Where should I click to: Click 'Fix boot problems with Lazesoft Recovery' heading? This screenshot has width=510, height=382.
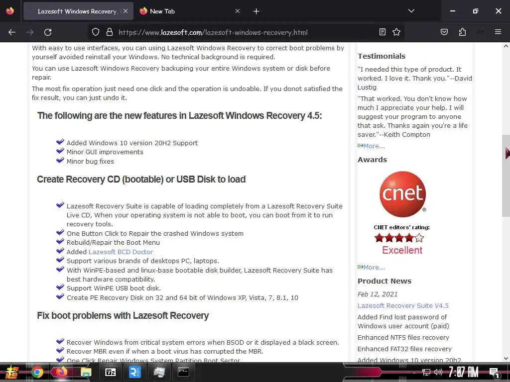[x=123, y=316]
